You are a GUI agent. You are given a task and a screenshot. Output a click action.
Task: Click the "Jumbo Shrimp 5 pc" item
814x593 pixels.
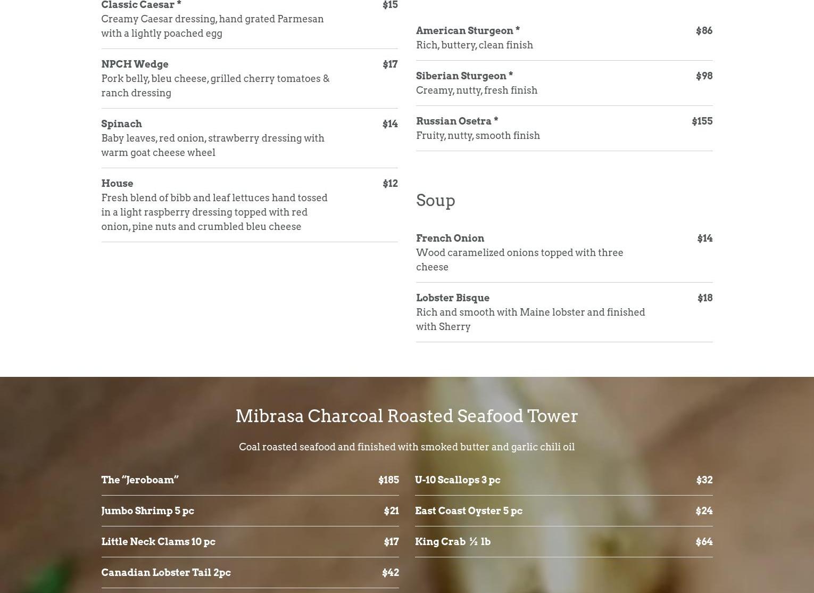[148, 510]
